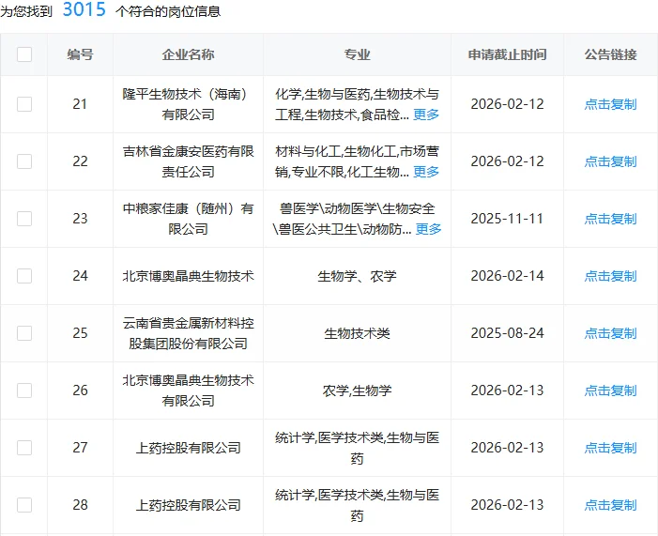
Task: Click number 21 cell
Action: 80,104
